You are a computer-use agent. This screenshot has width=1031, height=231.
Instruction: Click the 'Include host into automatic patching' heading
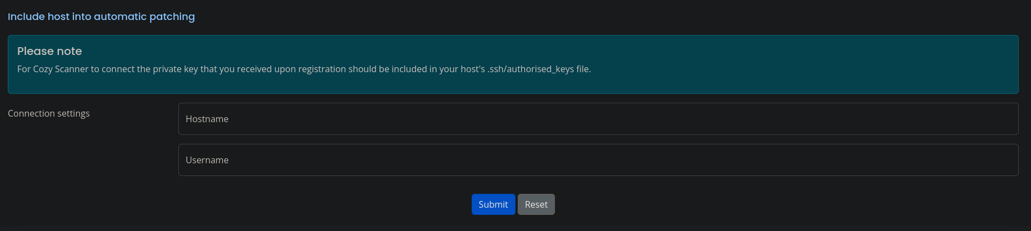[101, 17]
